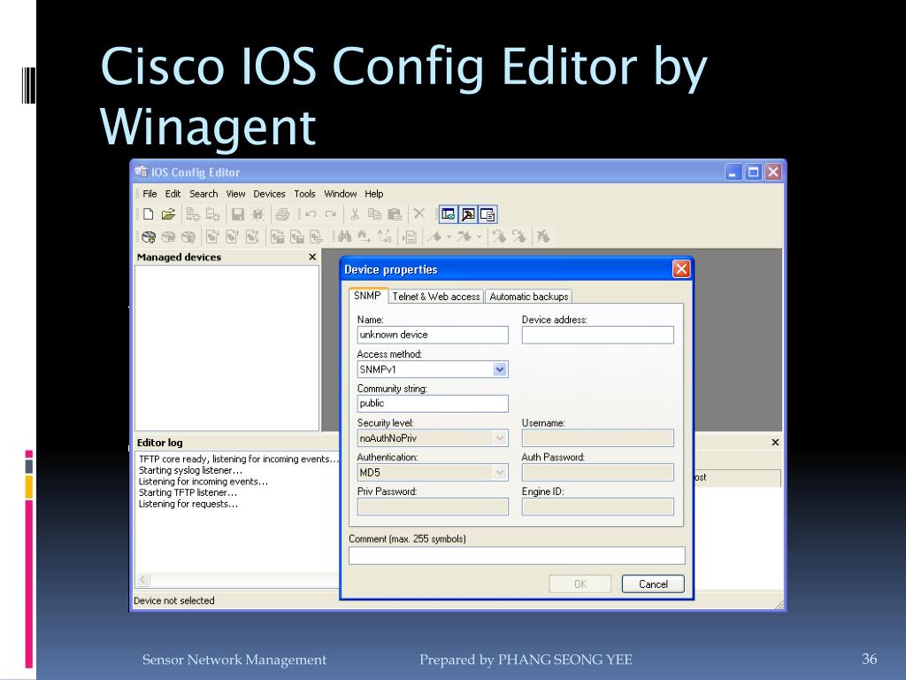Click the second bookmark flag icon
Image resolution: width=906 pixels, height=680 pixels.
pyautogui.click(x=465, y=236)
